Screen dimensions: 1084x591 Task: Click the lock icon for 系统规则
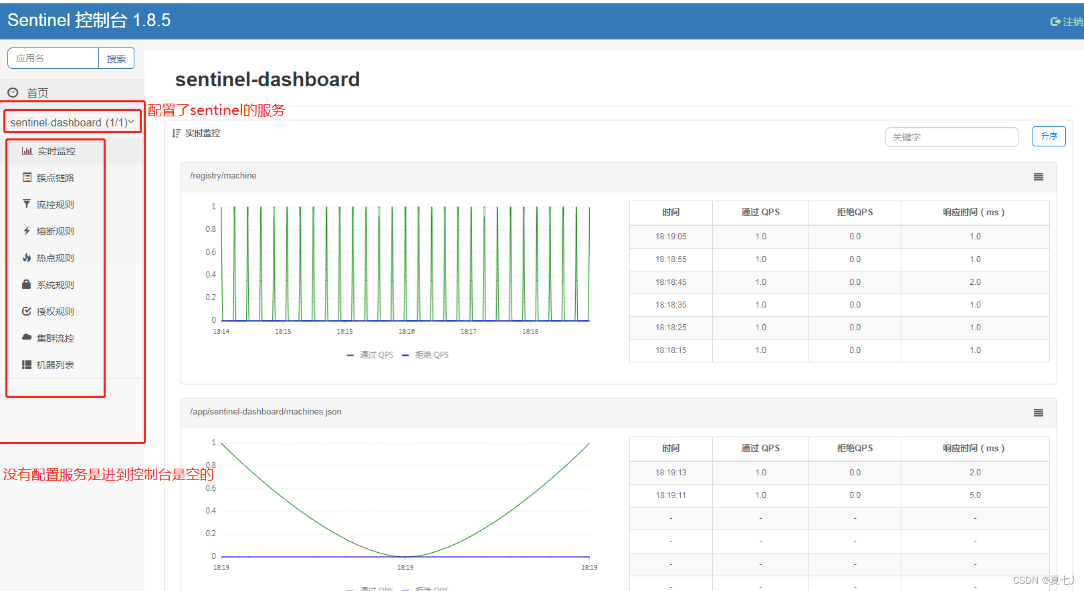coord(27,284)
